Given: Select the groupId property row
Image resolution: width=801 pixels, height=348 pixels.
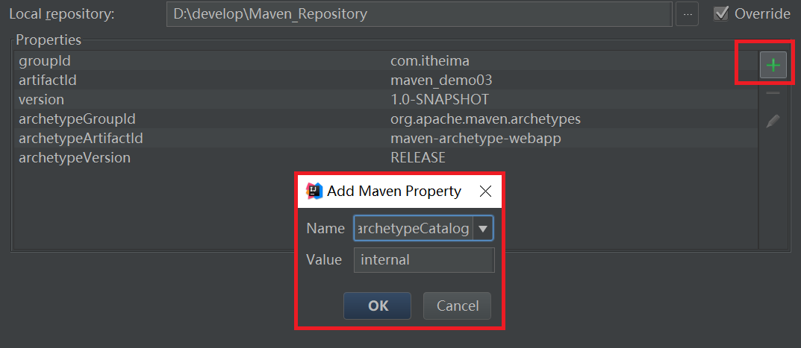Looking at the screenshot, I should pos(386,60).
